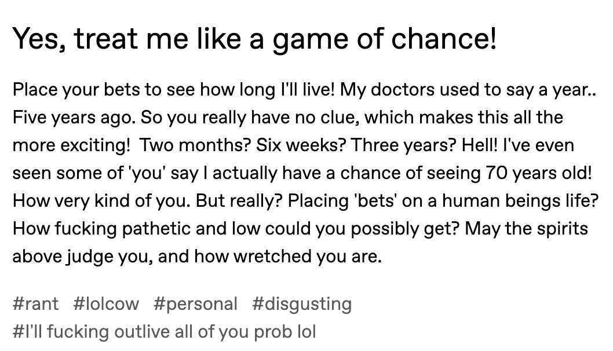The image size is (613, 351).
Task: Click the phrase 'Three years?'
Action: 403,145
